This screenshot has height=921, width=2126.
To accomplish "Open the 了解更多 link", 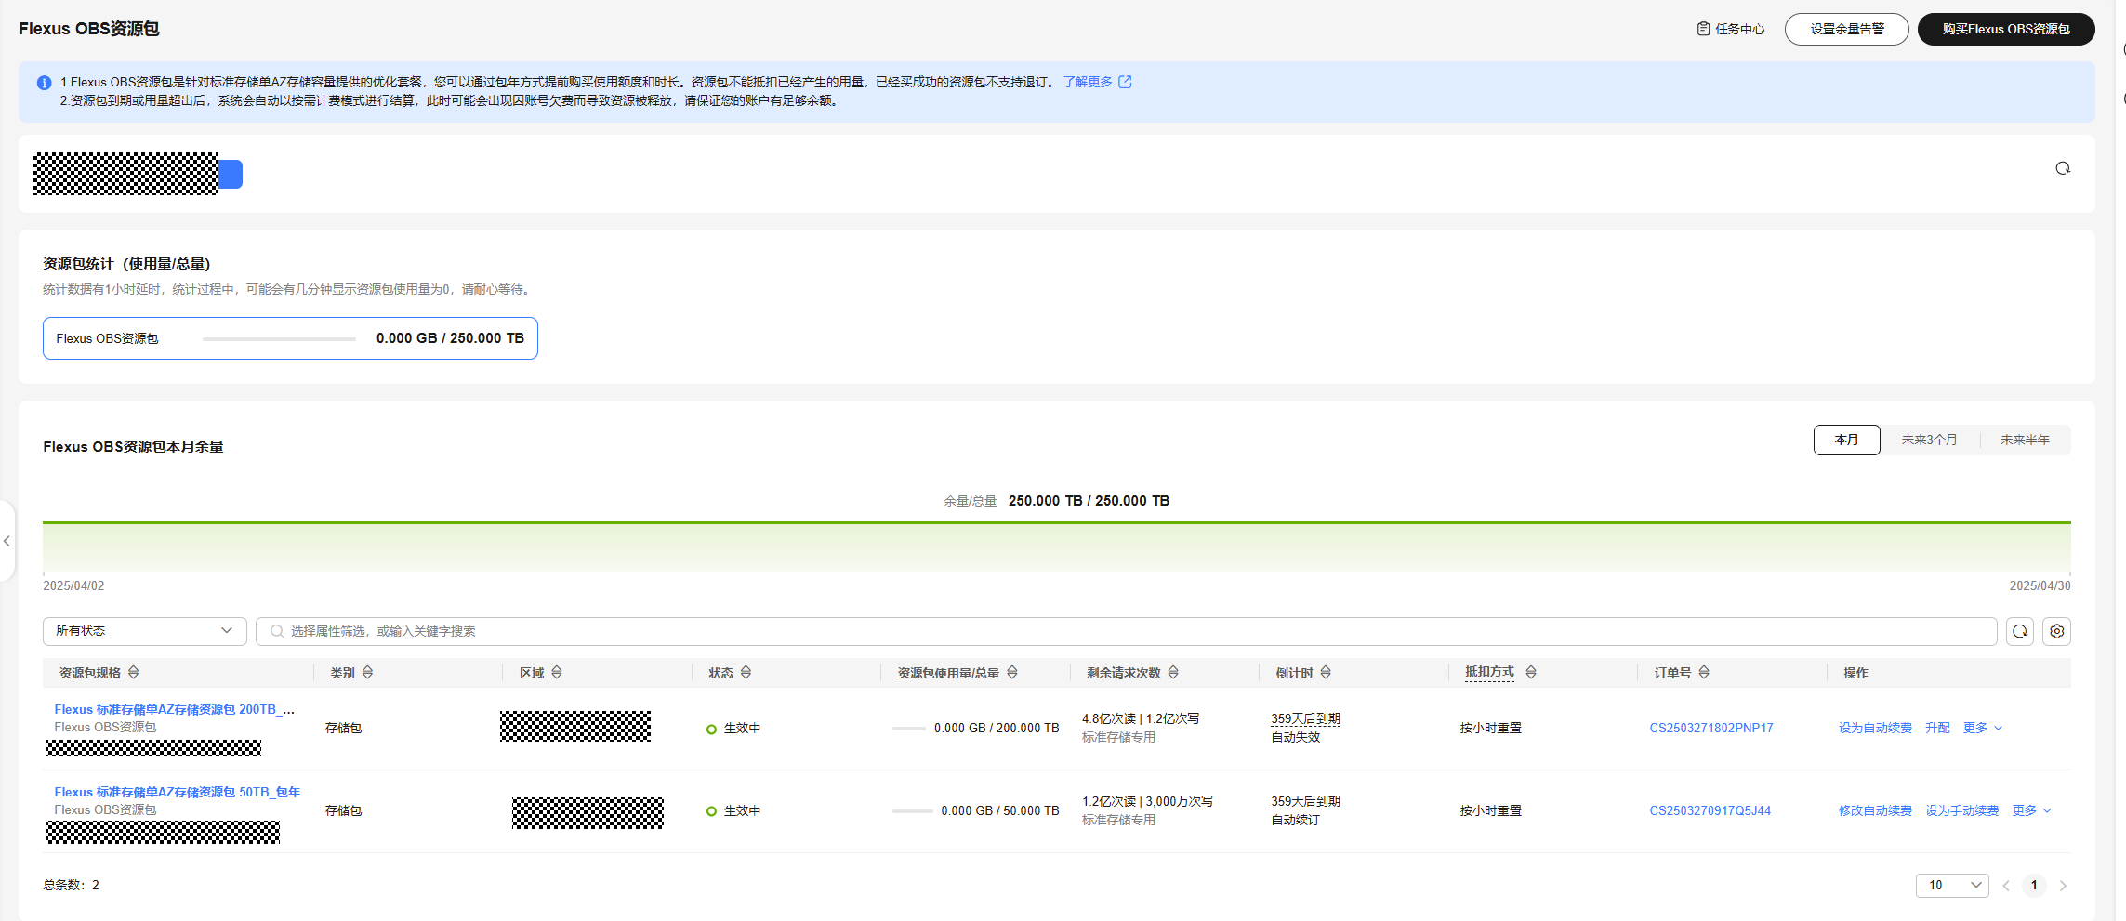I will point(1088,82).
